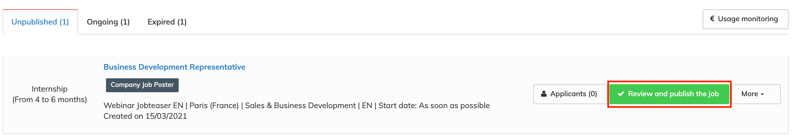This screenshot has width=792, height=138.
Task: Click the Company Job Poster badge
Action: [x=142, y=85]
